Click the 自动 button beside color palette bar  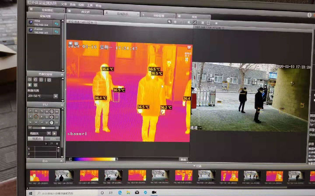pyautogui.click(x=183, y=159)
